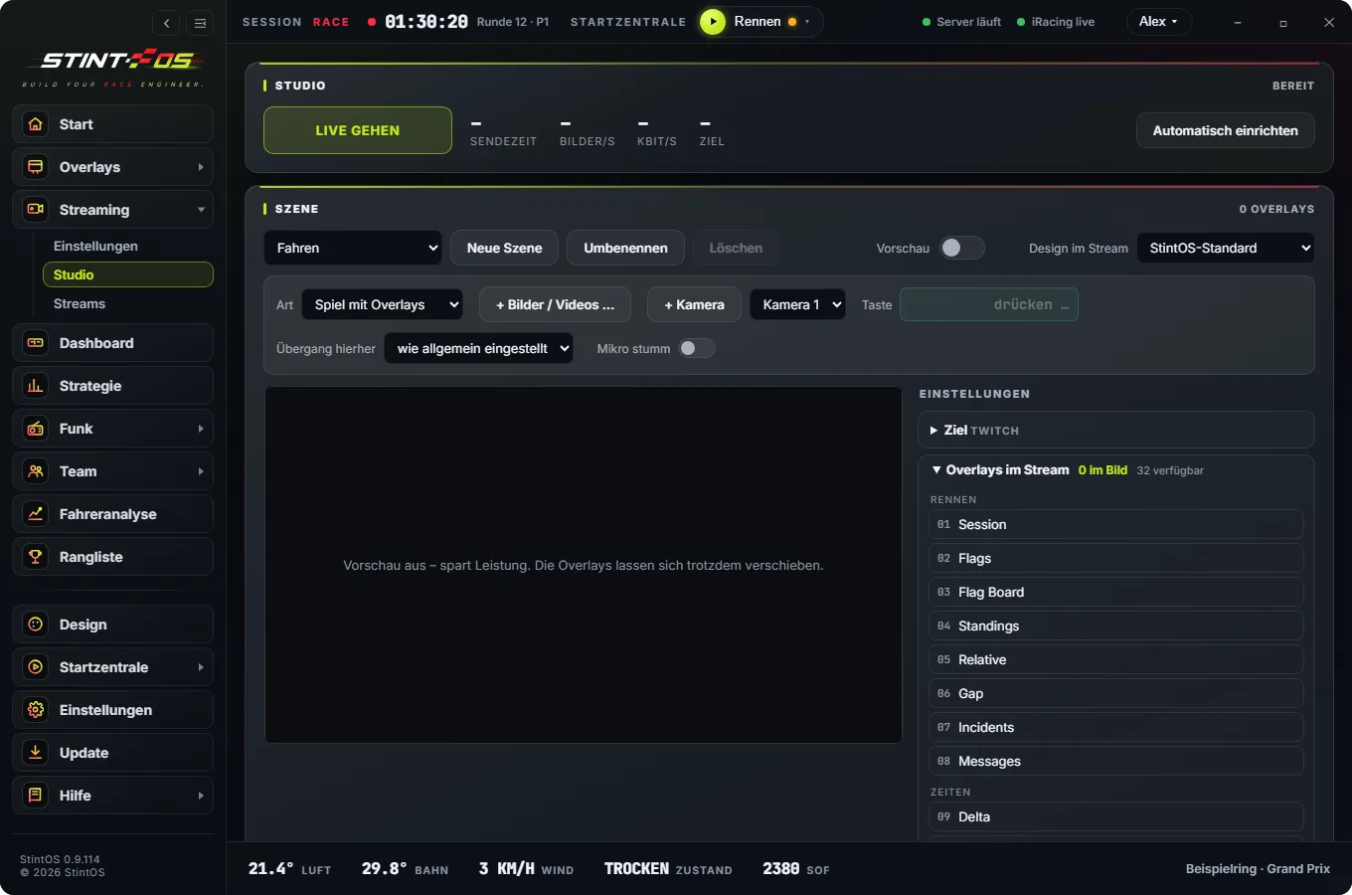This screenshot has width=1352, height=895.
Task: Collapse the Streaming sidebar submenu arrow
Action: pos(201,210)
